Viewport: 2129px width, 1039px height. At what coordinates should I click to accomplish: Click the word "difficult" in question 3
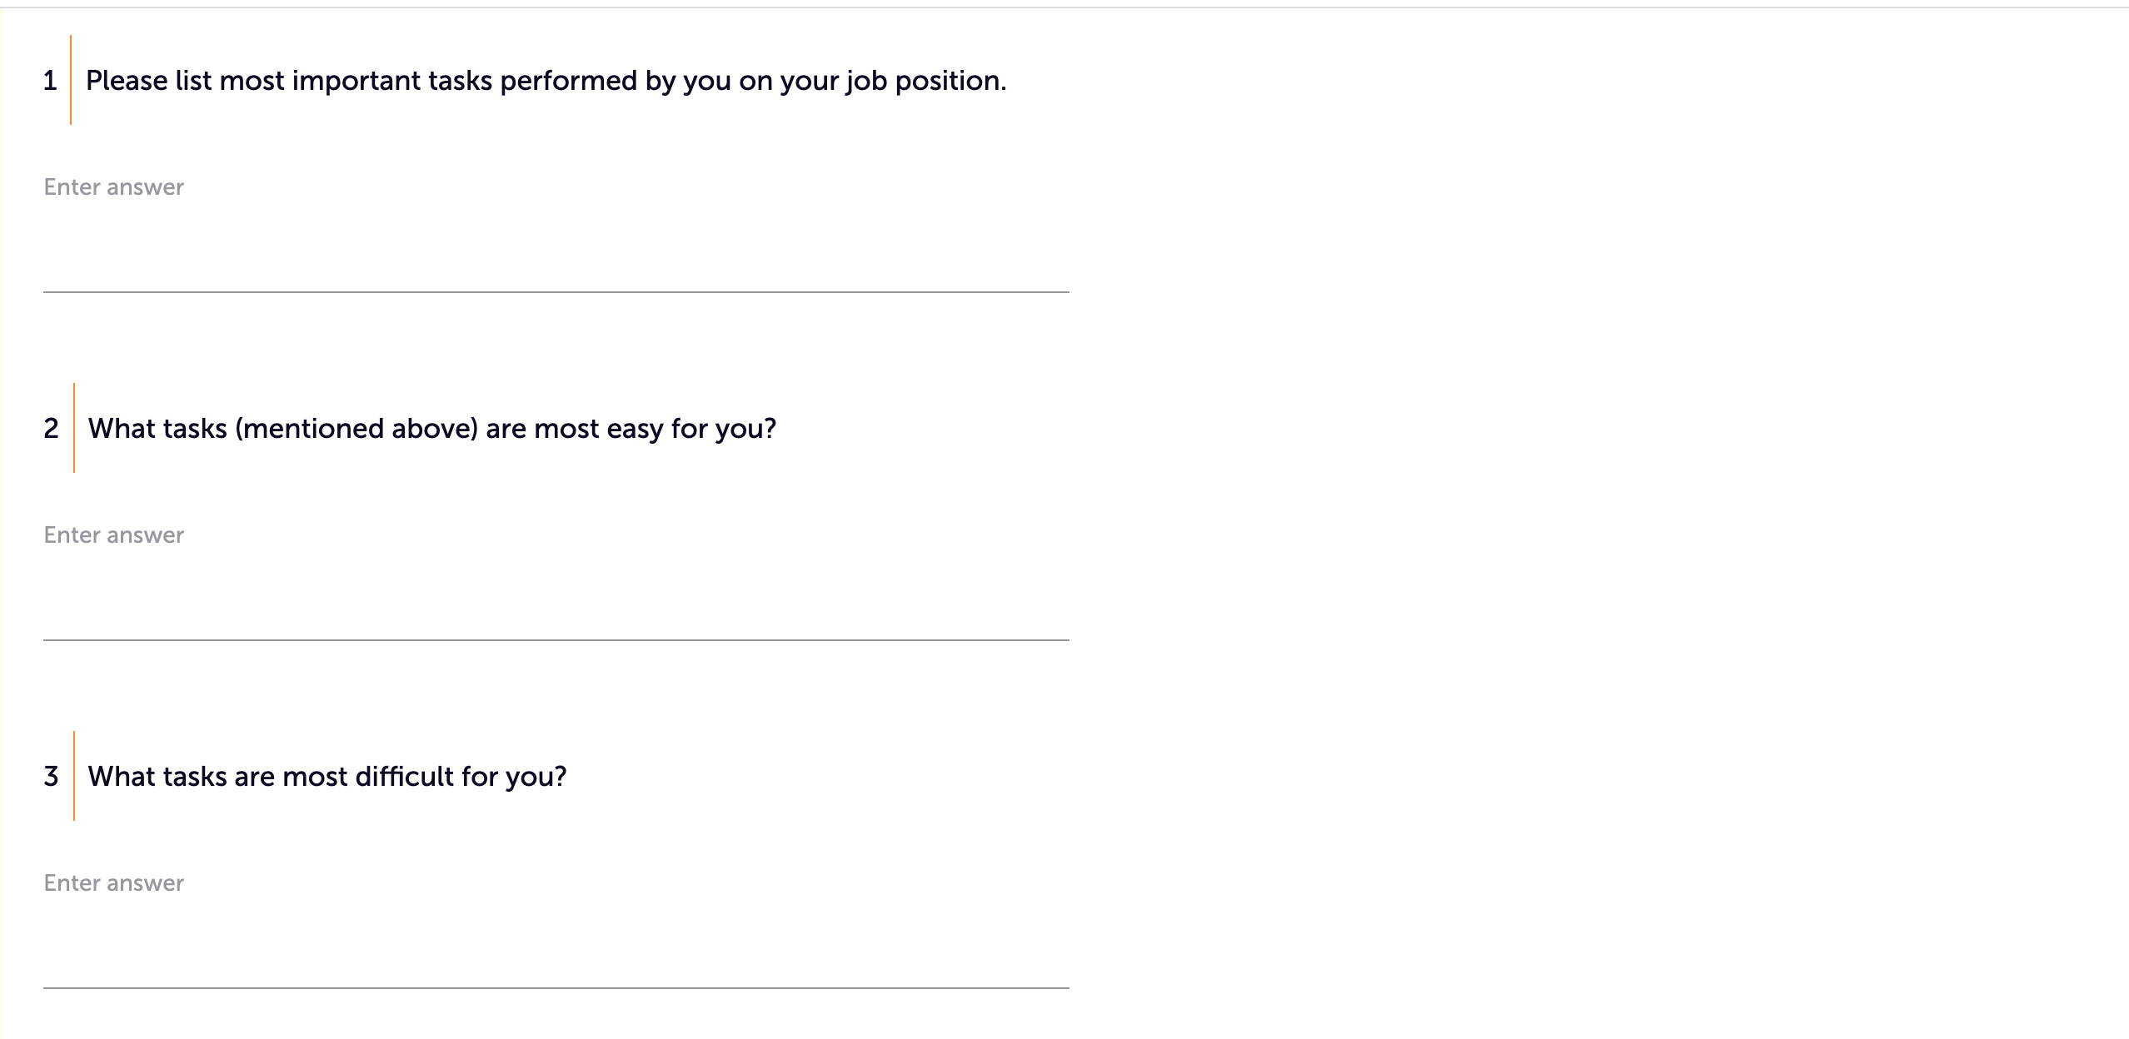tap(403, 777)
